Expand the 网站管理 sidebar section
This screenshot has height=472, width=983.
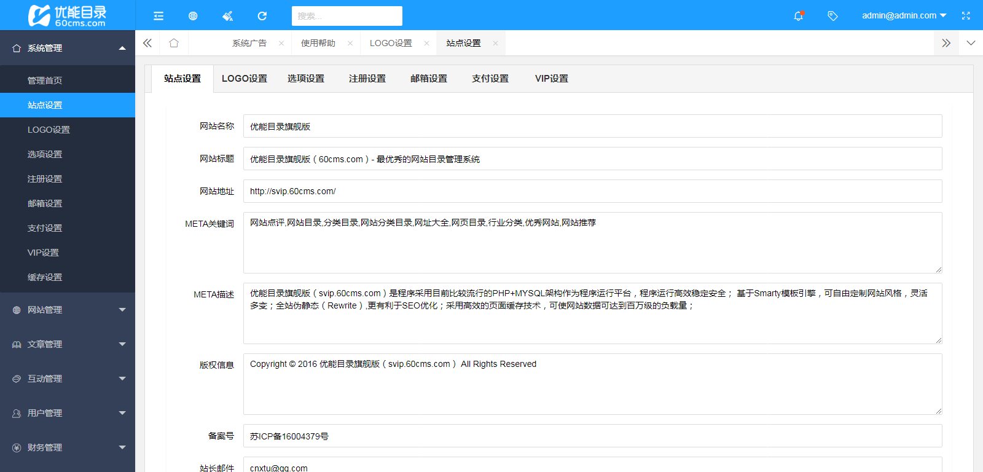coord(68,310)
